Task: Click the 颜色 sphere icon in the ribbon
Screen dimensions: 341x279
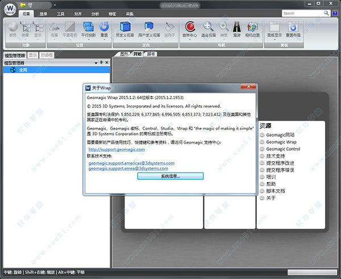Action: [x=13, y=27]
